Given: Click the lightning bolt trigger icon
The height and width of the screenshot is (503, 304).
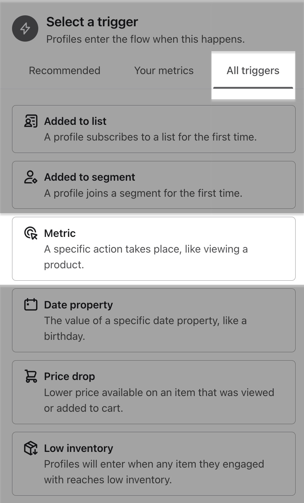Looking at the screenshot, I should [x=25, y=28].
